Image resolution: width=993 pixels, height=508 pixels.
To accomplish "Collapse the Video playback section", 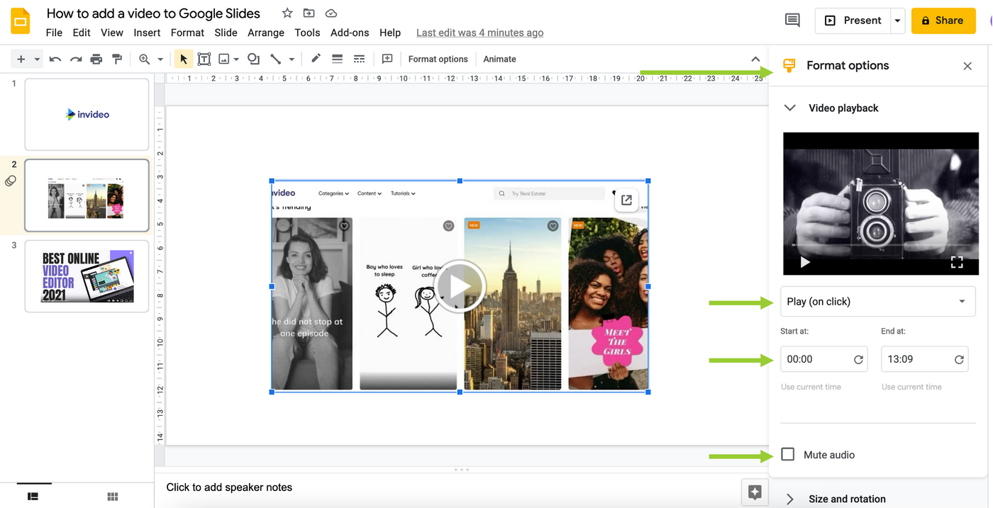I will pyautogui.click(x=789, y=108).
